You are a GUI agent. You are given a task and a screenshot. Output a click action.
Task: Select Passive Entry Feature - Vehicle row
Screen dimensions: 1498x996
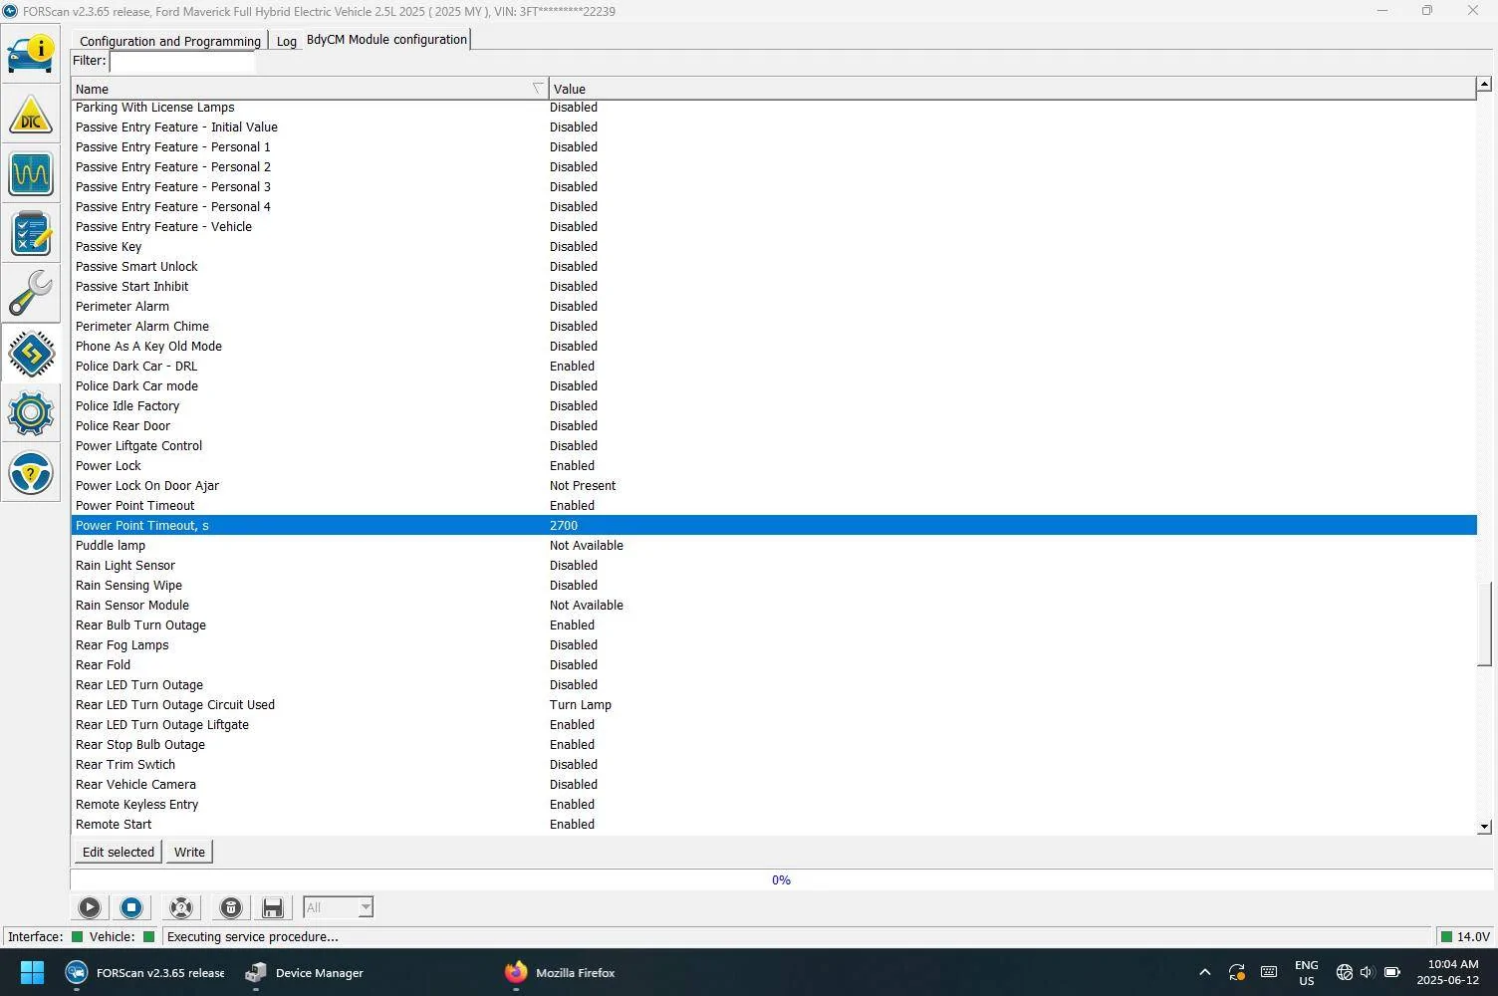coord(774,226)
